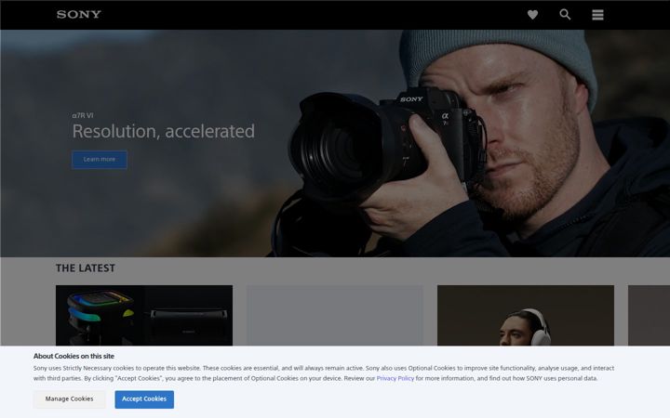
Task: Open the headphones thumbnail card
Action: (x=526, y=316)
